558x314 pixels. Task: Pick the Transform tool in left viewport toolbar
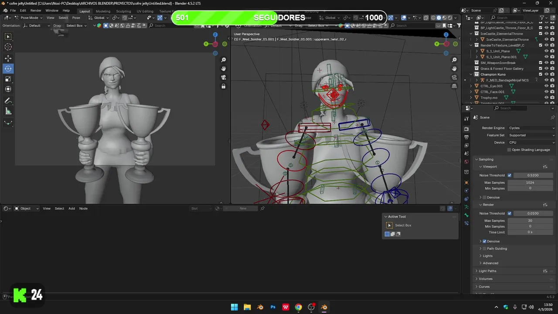click(8, 89)
